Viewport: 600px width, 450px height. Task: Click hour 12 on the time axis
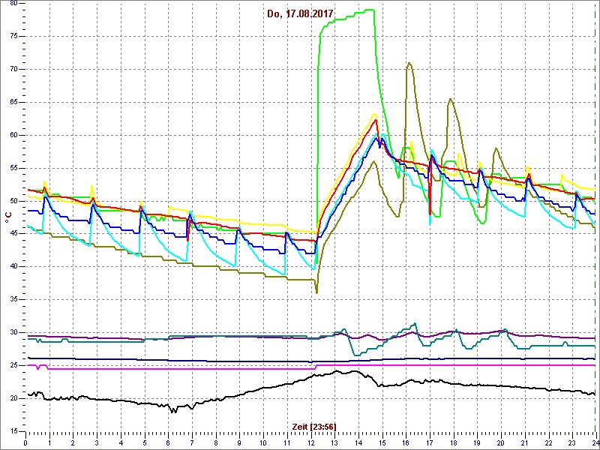point(311,442)
